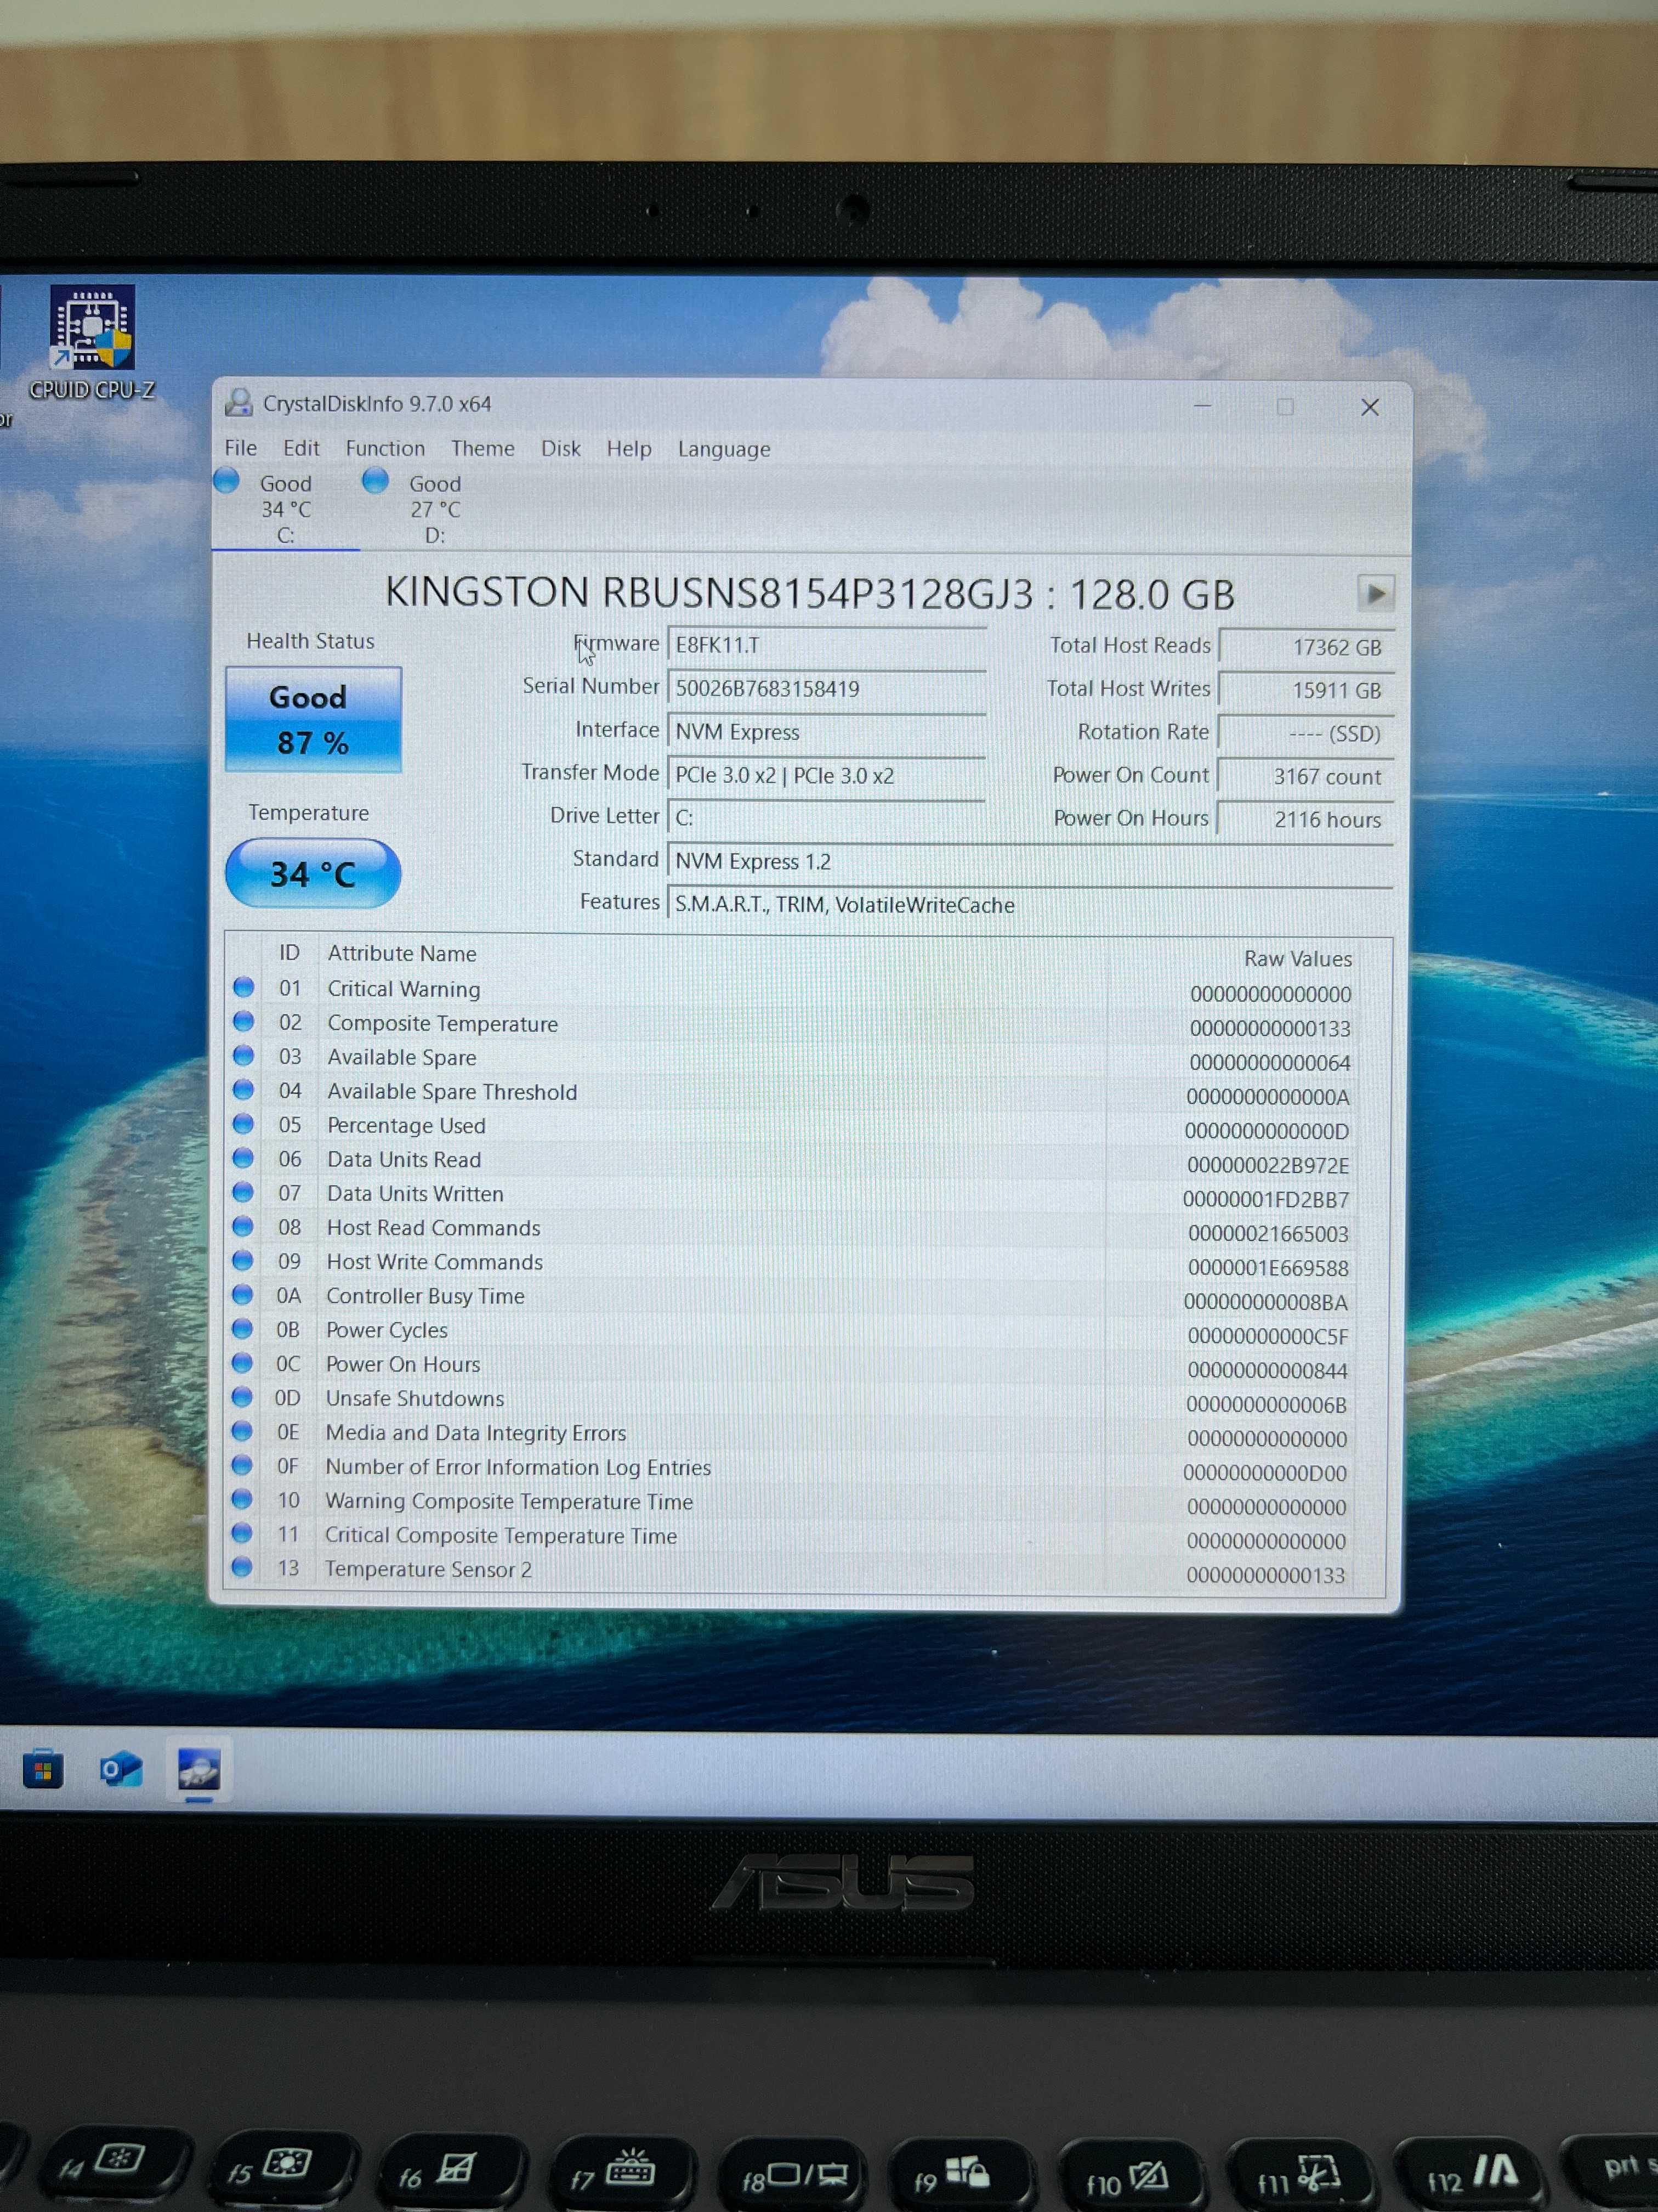This screenshot has width=1658, height=2212.
Task: Click Power On Count value 3167 count
Action: pos(1305,776)
